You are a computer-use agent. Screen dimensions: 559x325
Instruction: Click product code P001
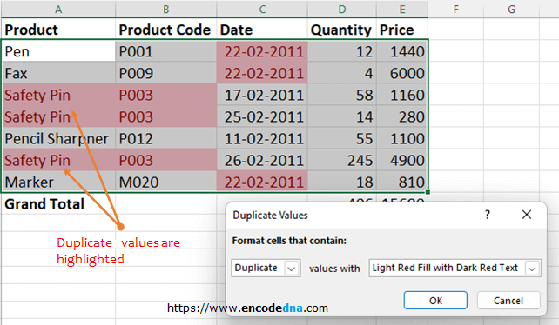click(x=166, y=51)
